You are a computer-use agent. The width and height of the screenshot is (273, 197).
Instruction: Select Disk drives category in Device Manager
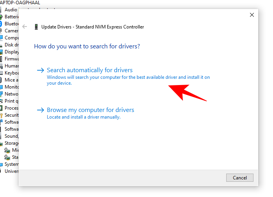tap(12, 45)
